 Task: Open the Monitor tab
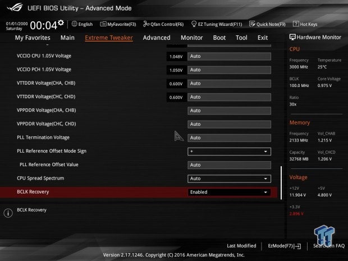pyautogui.click(x=192, y=38)
